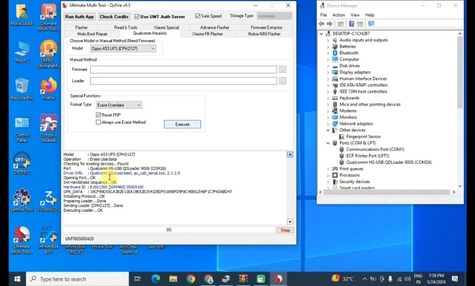Viewport: 475px width, 286px height.
Task: Click Back arrow in Device Manager toolbar
Action: tap(322, 24)
